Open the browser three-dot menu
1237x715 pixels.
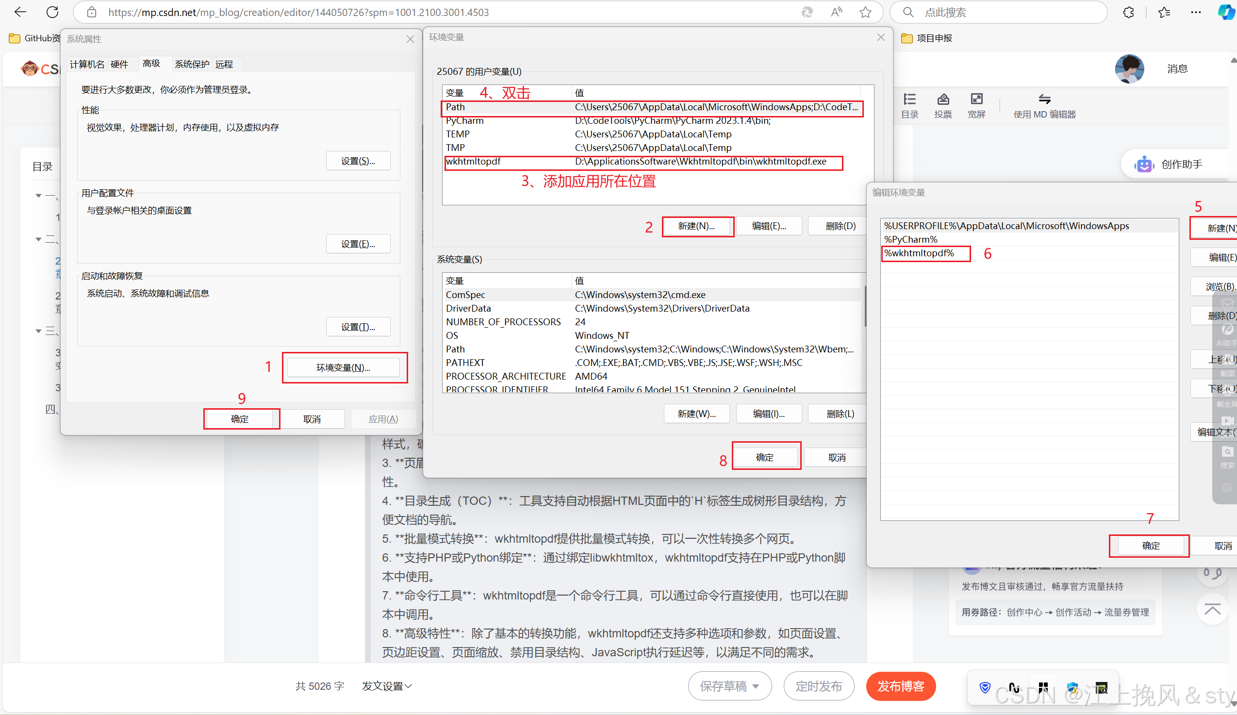pyautogui.click(x=1196, y=12)
